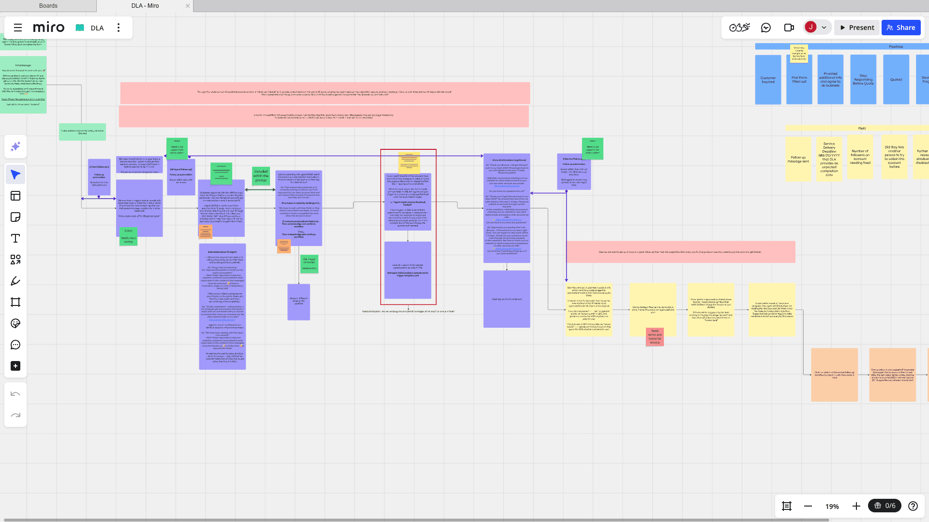
Task: Click the DLA board title
Action: click(97, 28)
